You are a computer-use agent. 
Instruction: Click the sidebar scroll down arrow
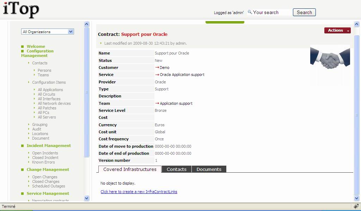87,198
